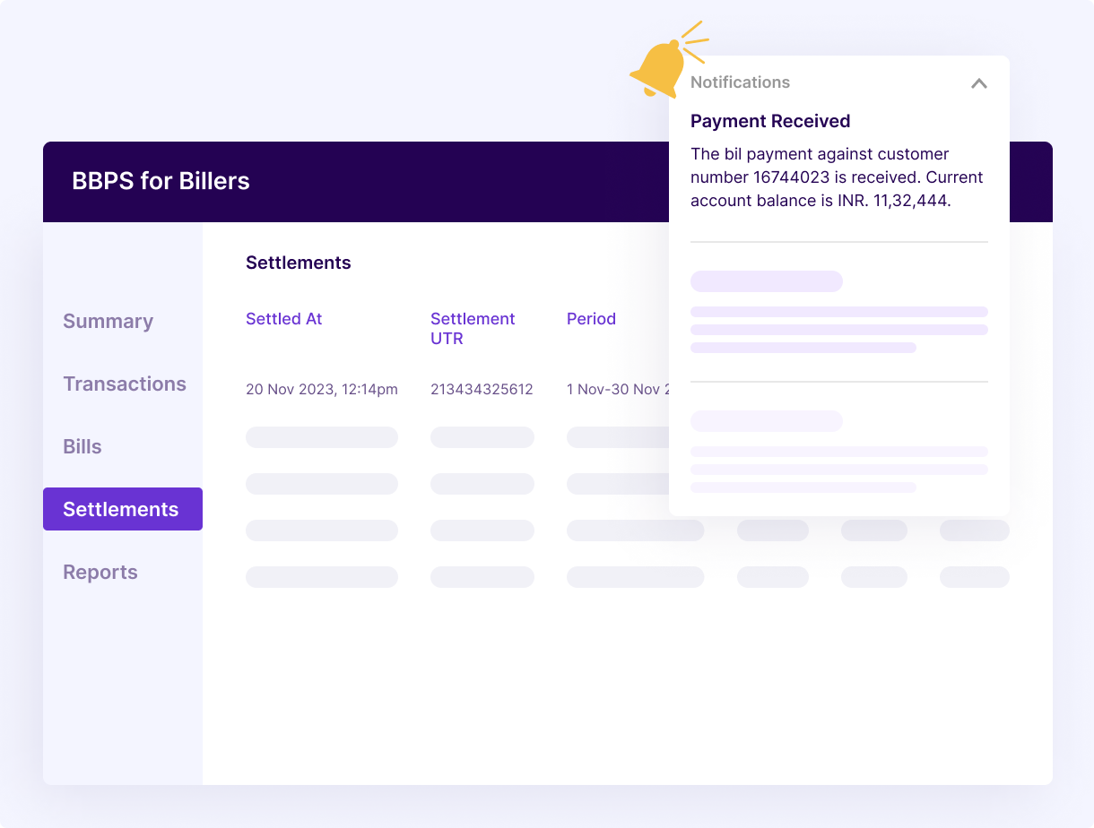Viewport: 1094px width, 828px height.
Task: Collapse the Notifications panel chevron
Action: click(x=978, y=83)
